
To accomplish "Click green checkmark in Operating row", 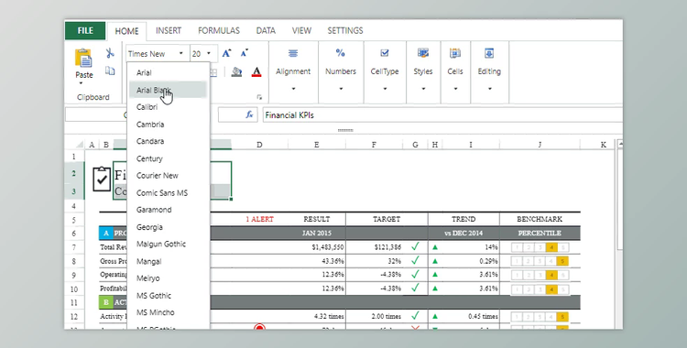I will 415,275.
